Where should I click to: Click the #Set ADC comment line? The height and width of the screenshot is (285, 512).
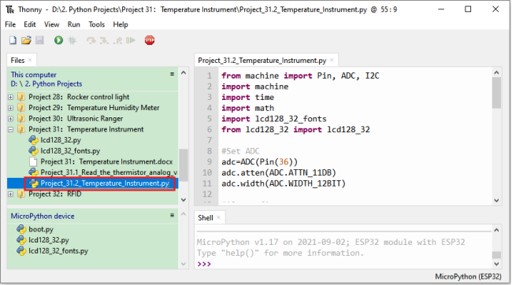[240, 151]
